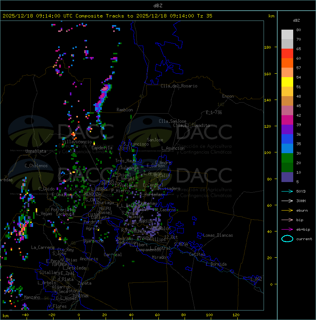The width and height of the screenshot is (316, 320).
Task: Pick the royal blue dBZ scale swatch
Action: (287, 139)
